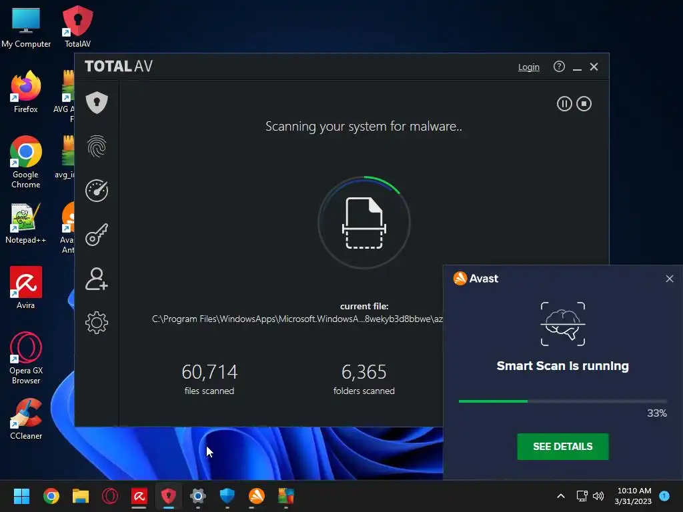Open CCleaner desktop shortcut
The image size is (683, 512).
click(26, 419)
